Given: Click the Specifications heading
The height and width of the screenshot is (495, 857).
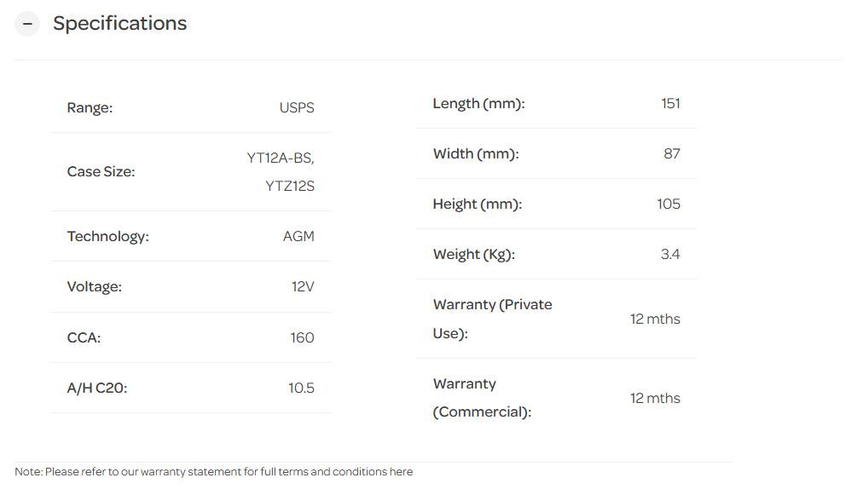Looking at the screenshot, I should click(119, 24).
